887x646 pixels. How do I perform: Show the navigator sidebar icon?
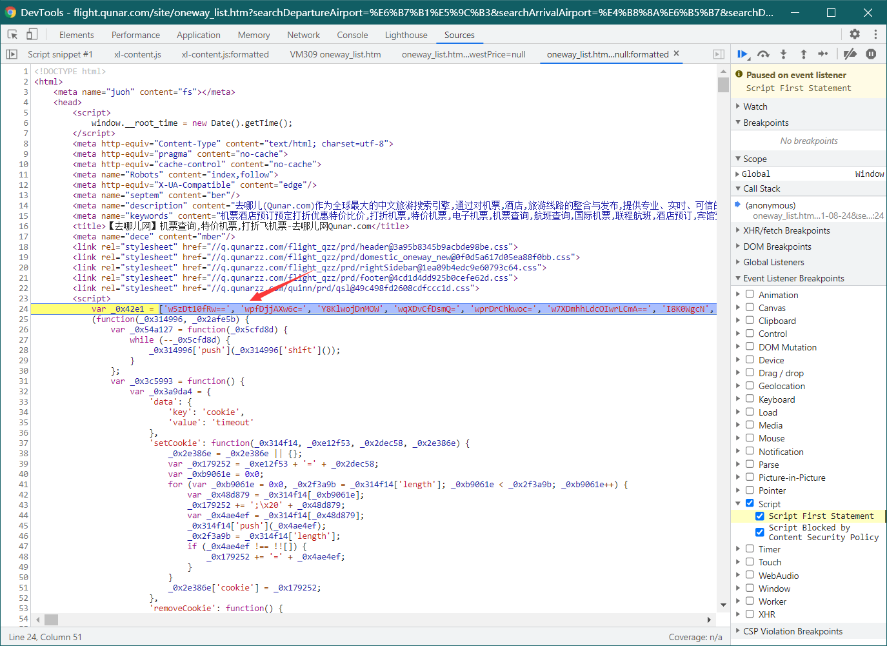click(x=12, y=54)
